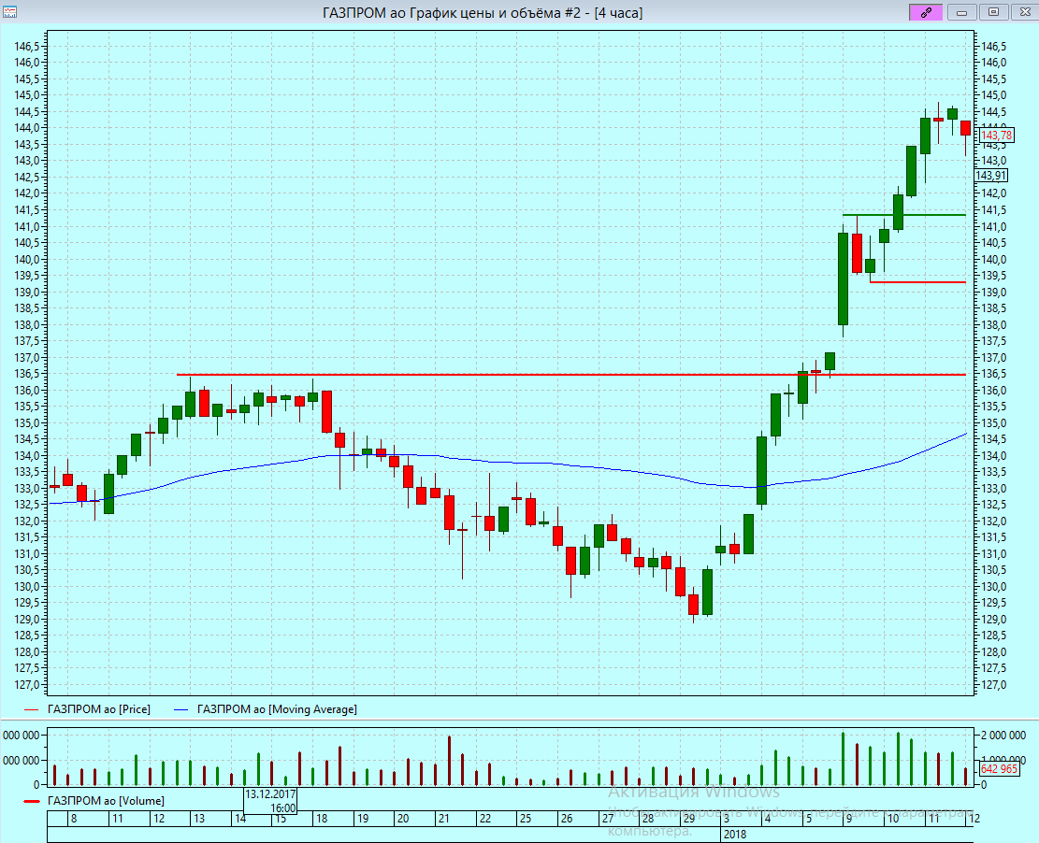This screenshot has height=843, width=1039.
Task: Click date label 19 on the time axis
Action: point(363,819)
